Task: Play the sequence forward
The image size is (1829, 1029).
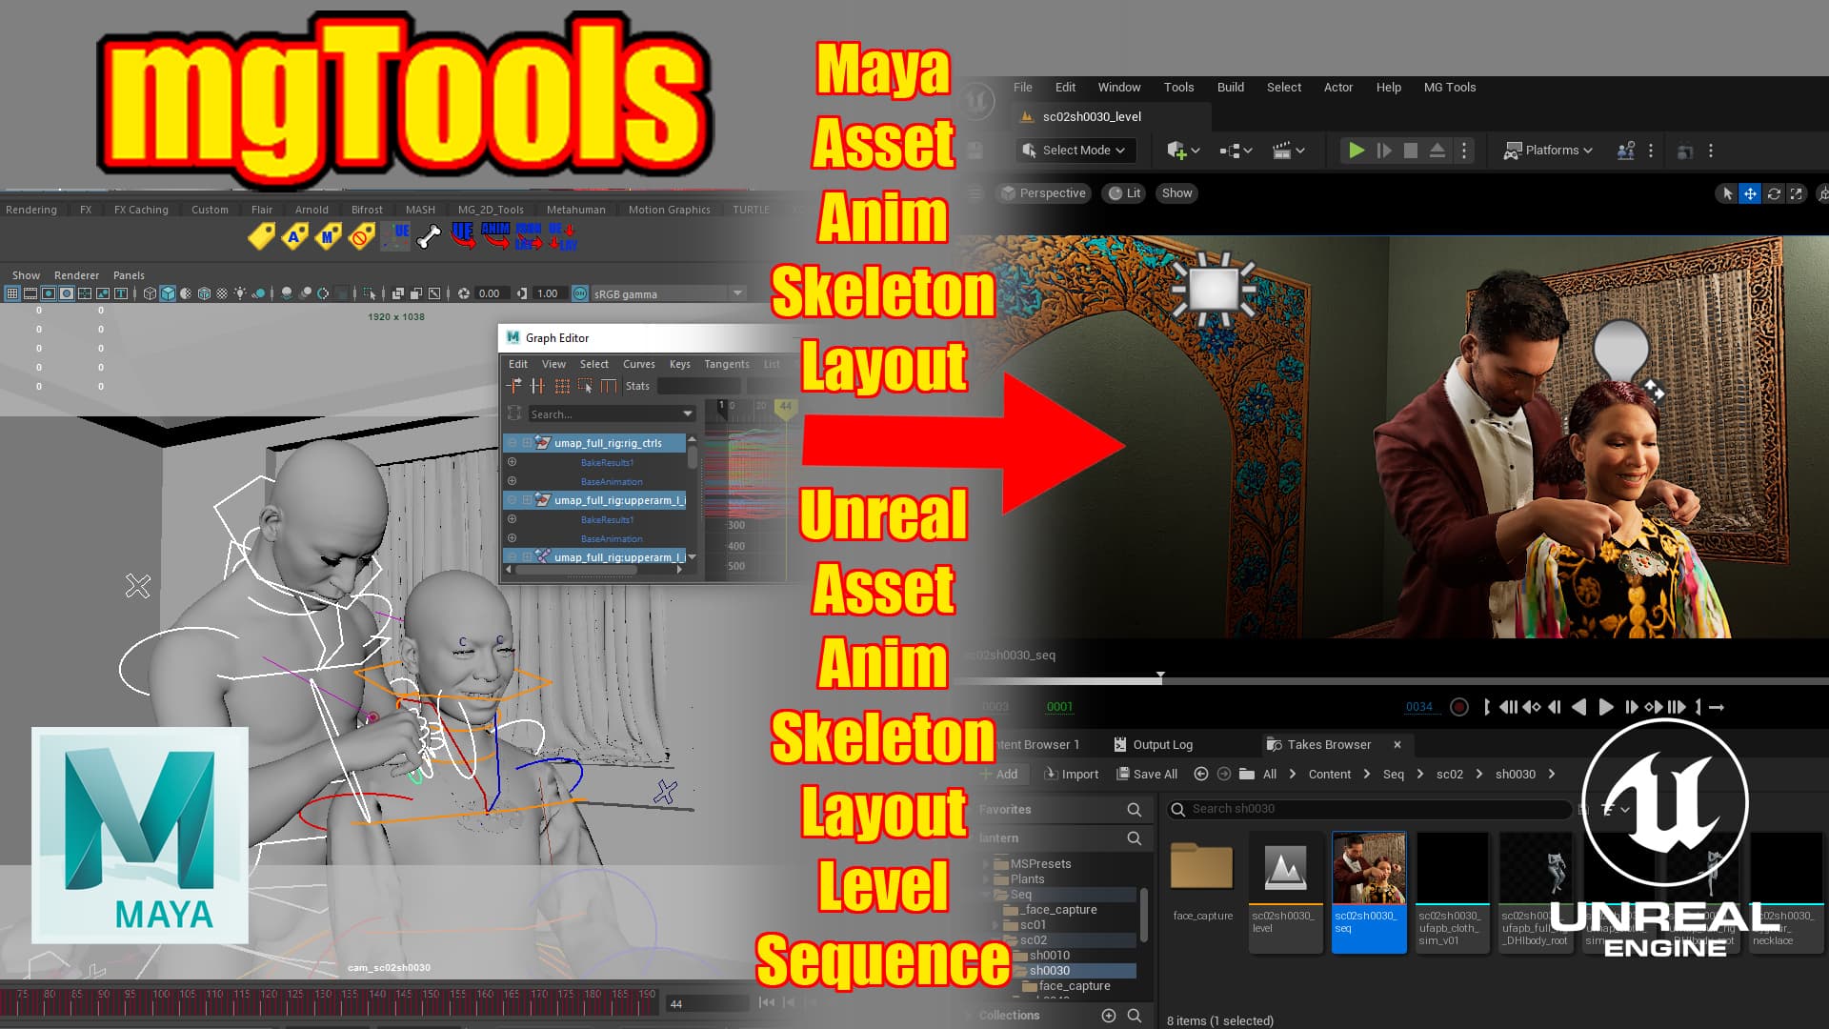Action: coord(1606,707)
